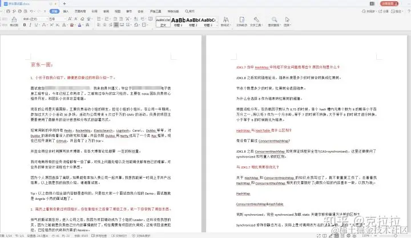
Task: Open the font name combo box
Action: coord(35,19)
